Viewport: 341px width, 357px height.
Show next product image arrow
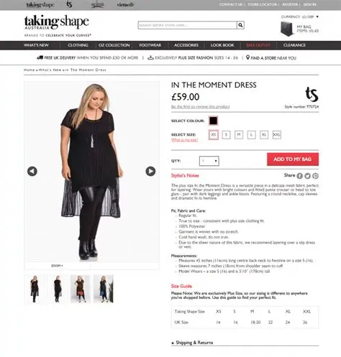click(150, 171)
